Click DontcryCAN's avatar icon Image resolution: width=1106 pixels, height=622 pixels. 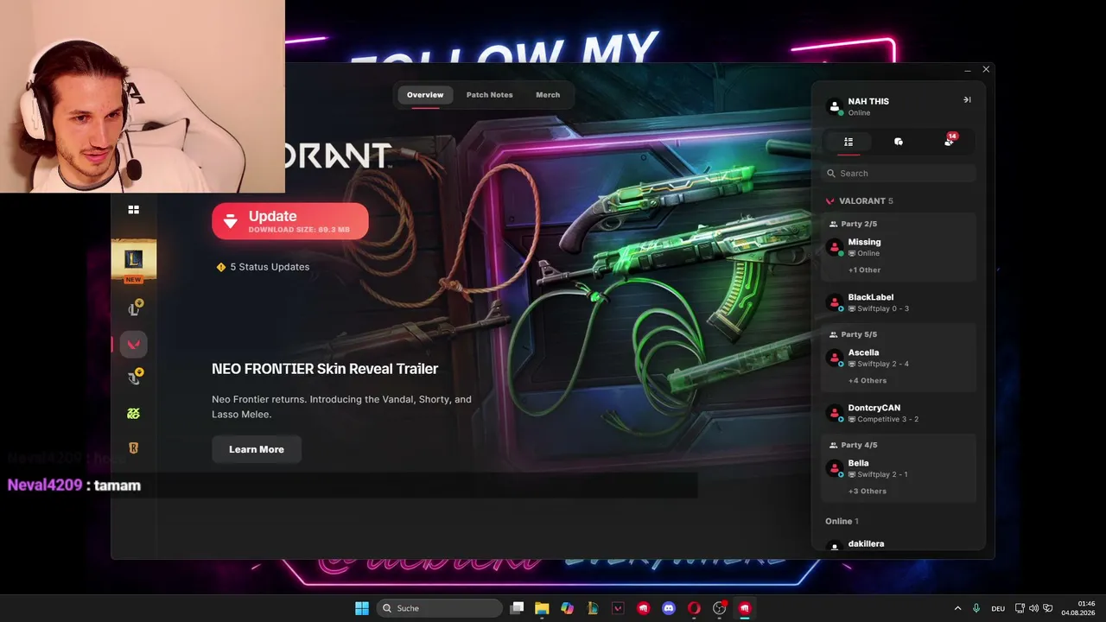pyautogui.click(x=835, y=413)
